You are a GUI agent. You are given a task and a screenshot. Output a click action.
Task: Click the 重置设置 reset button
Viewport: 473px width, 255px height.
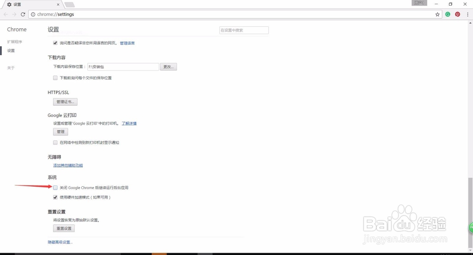[64, 228]
